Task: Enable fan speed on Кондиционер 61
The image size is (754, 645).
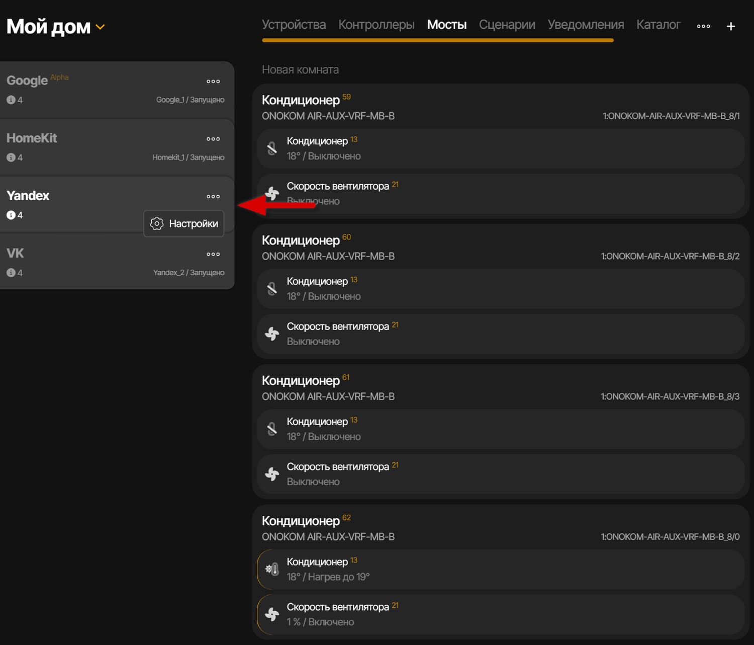Action: coord(272,473)
